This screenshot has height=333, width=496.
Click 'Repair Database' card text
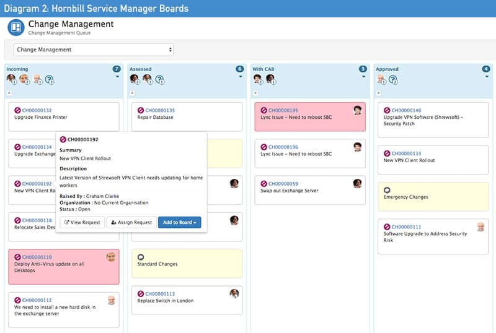pos(156,117)
